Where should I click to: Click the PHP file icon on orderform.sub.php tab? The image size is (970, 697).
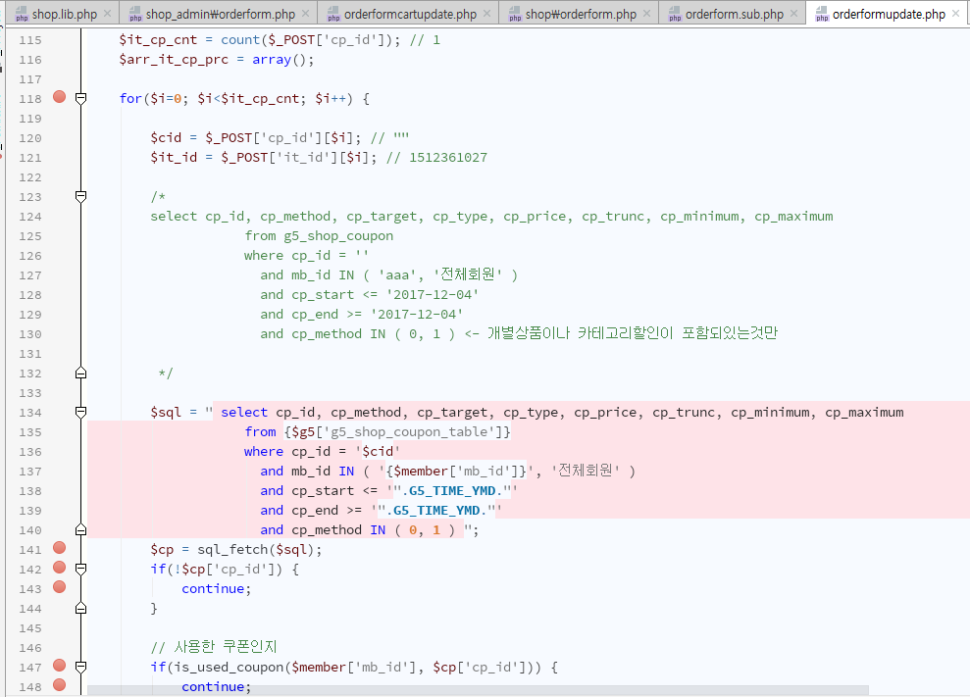[672, 15]
